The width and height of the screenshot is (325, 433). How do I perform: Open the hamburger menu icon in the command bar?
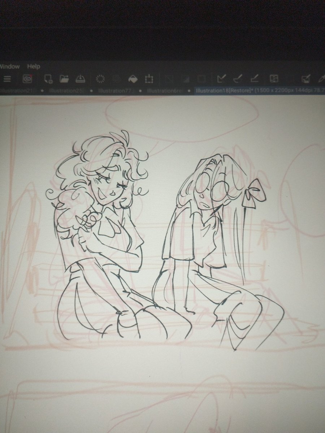[7, 79]
